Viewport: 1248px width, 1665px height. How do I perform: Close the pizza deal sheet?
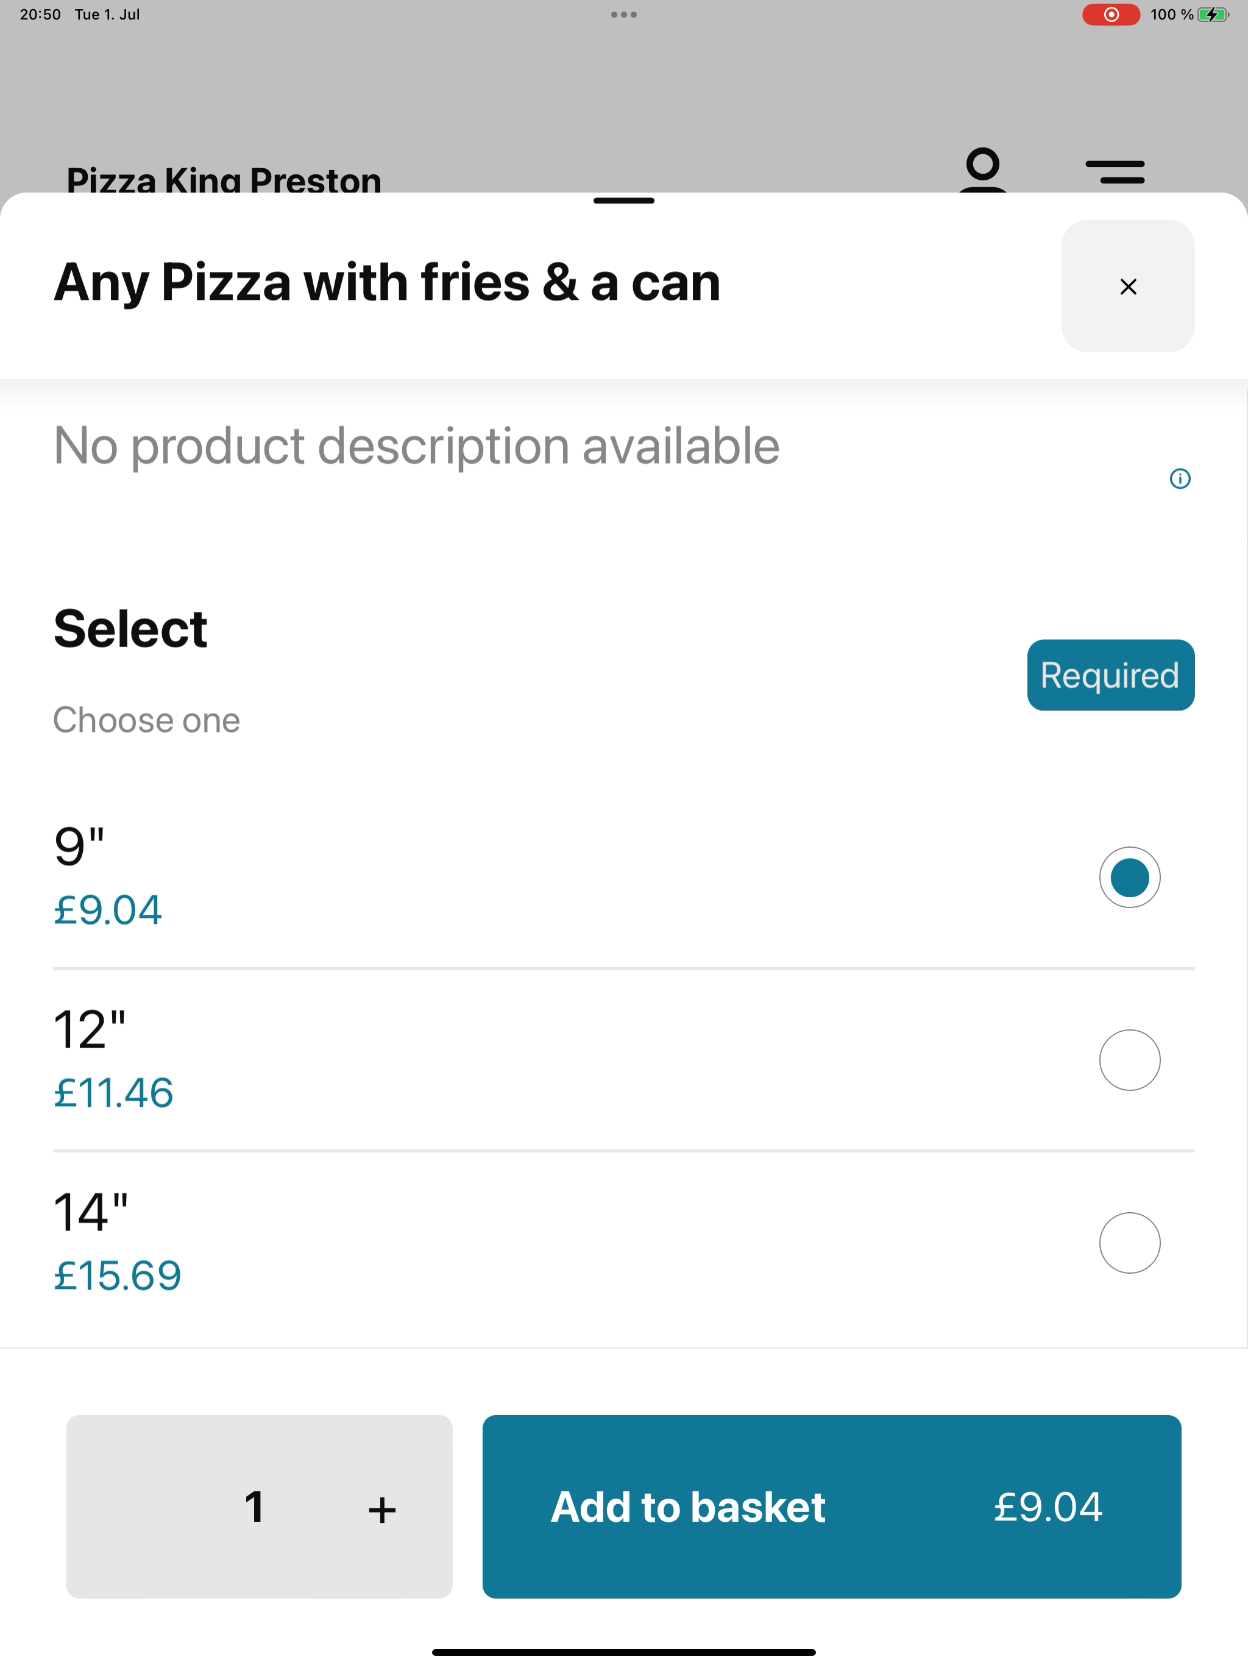click(1127, 286)
